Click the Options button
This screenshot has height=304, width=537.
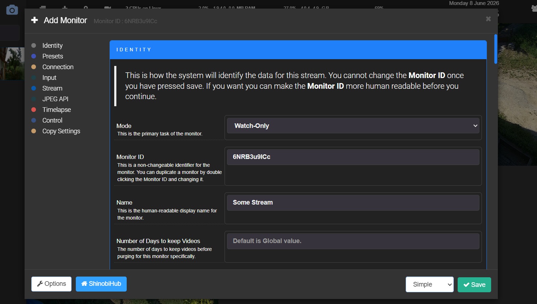tap(51, 284)
